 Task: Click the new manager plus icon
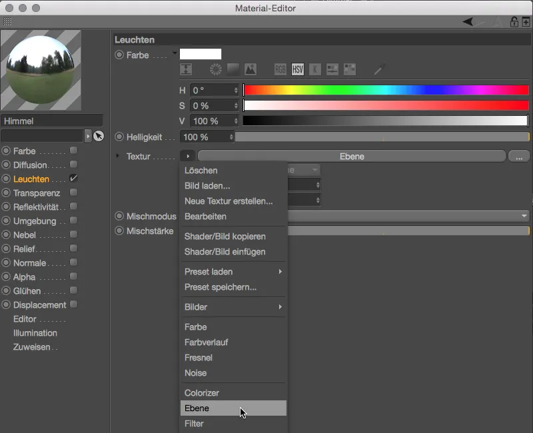tap(526, 22)
